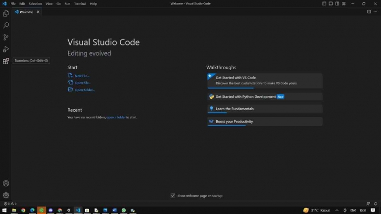This screenshot has height=214, width=381.
Task: Click the Open File... link
Action: tap(83, 83)
